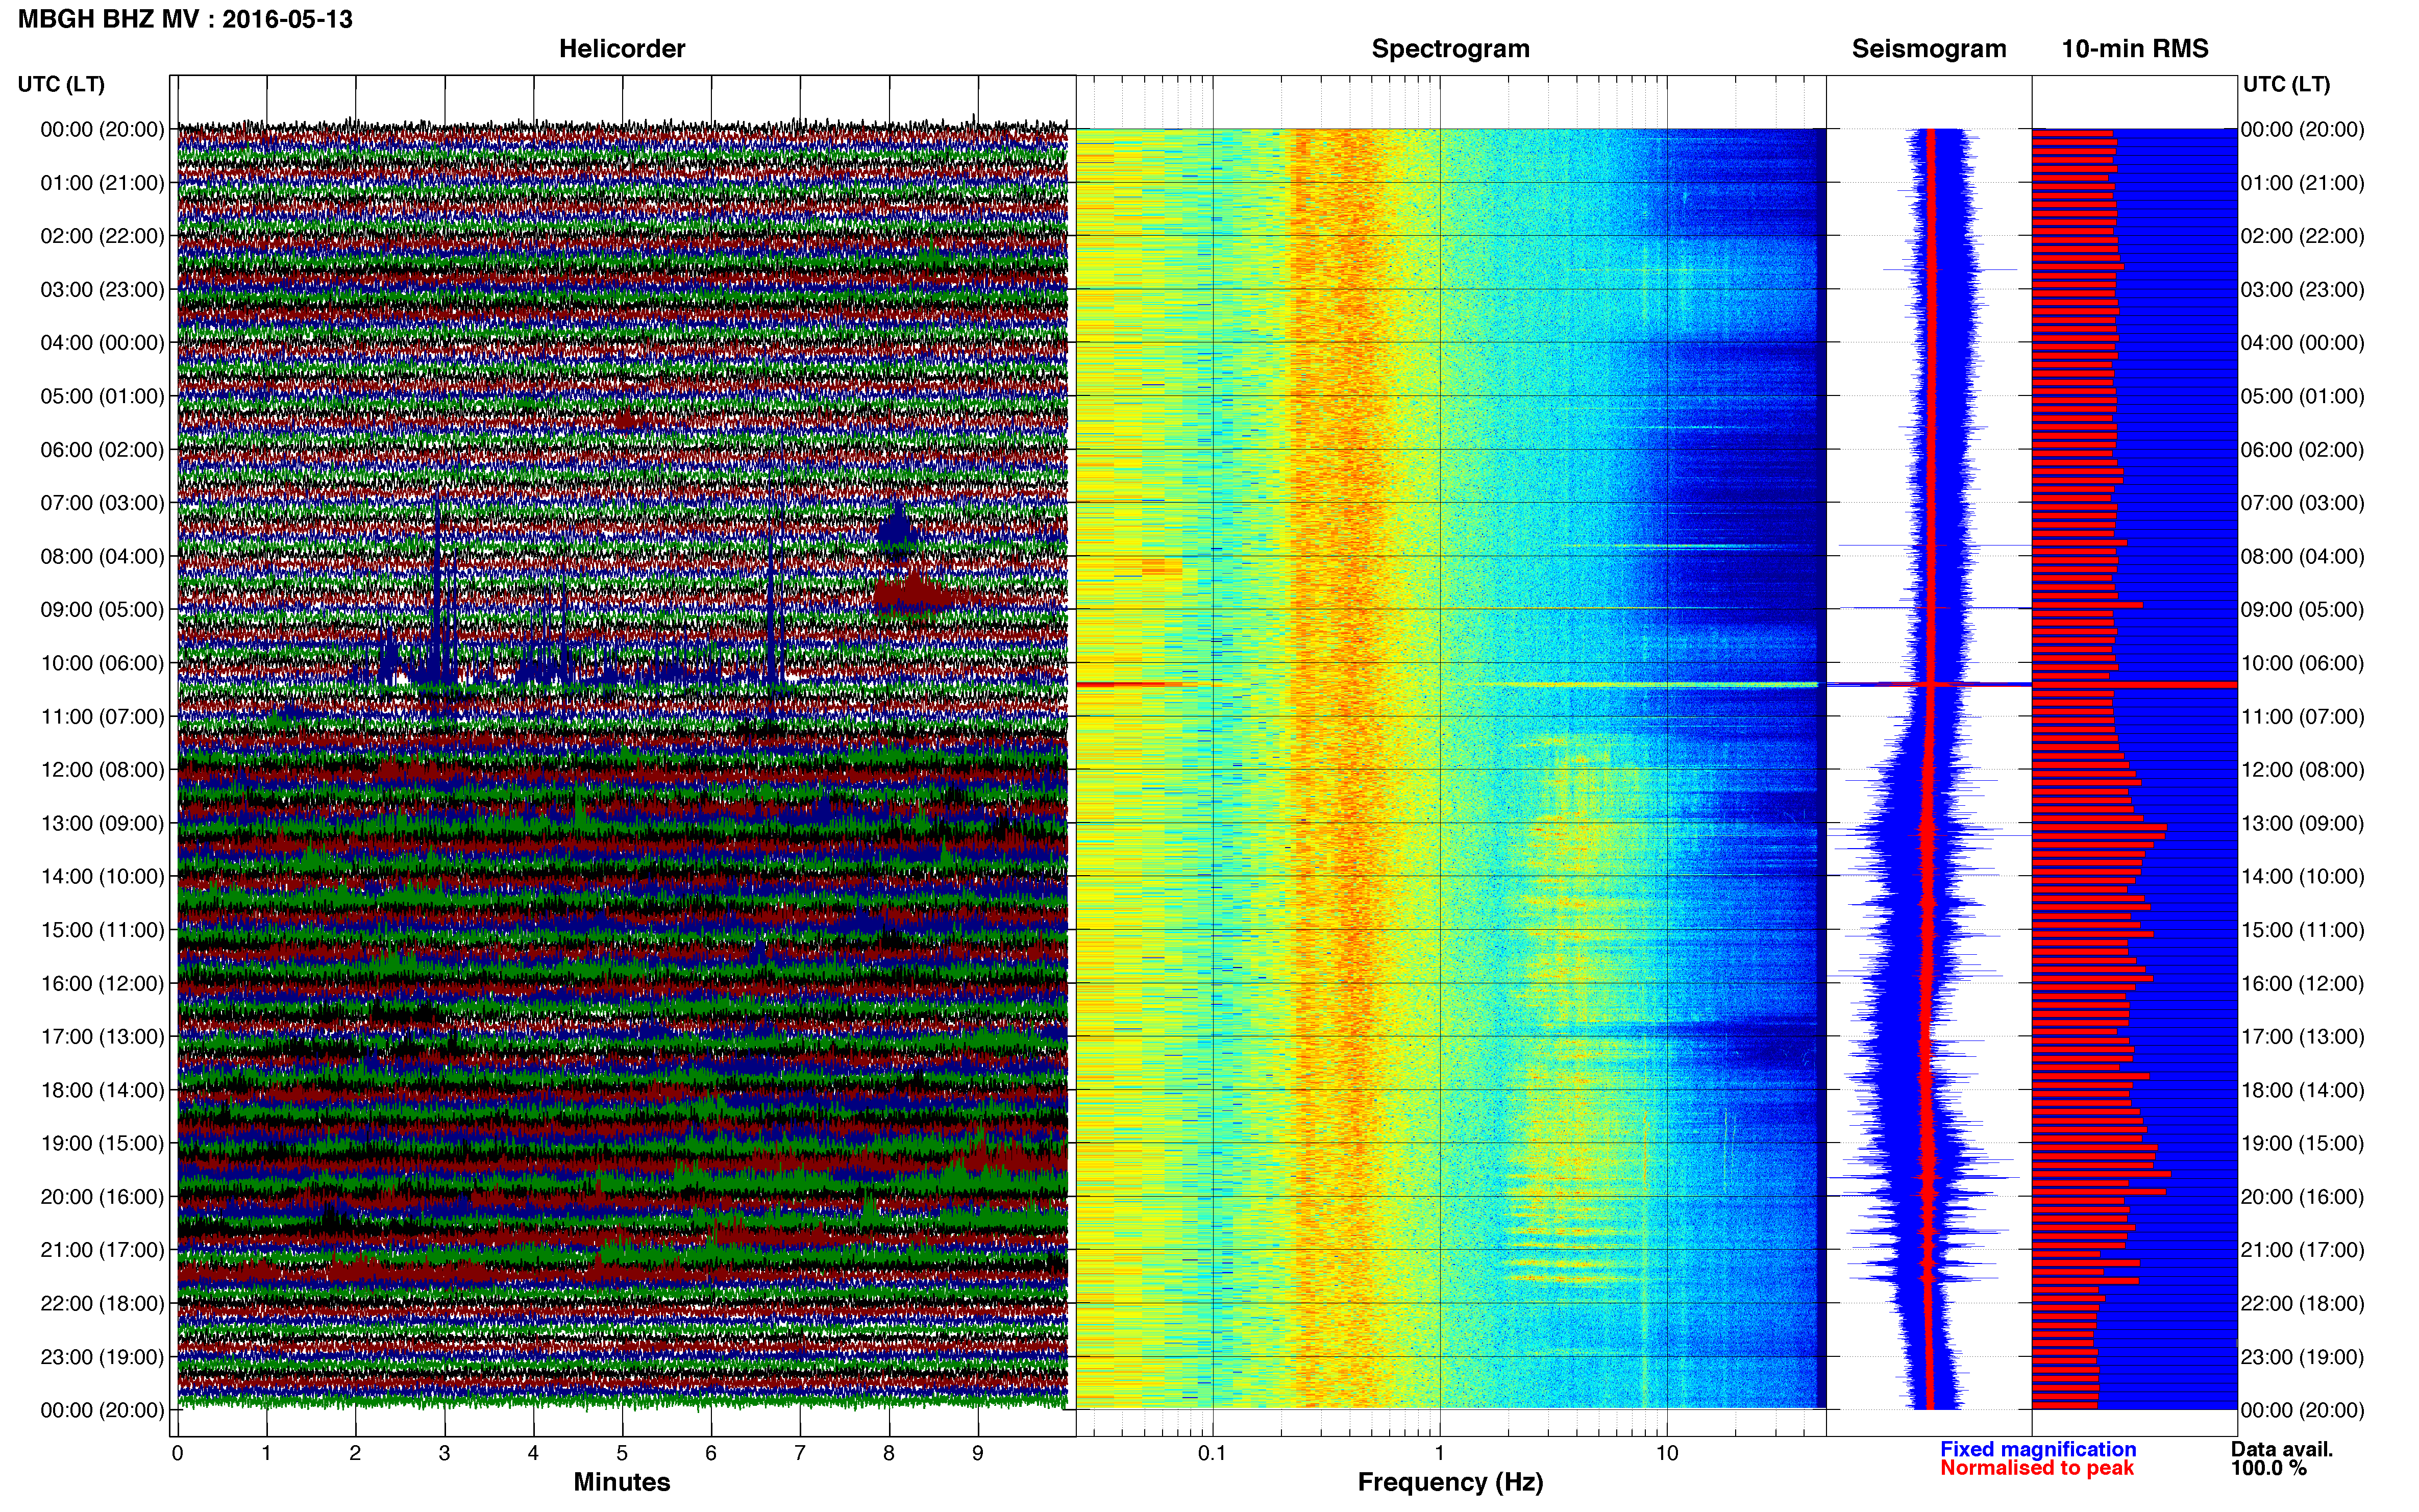The height and width of the screenshot is (1512, 2419).
Task: Click the right '08:00 (04:00)' time label
Action: point(2302,557)
